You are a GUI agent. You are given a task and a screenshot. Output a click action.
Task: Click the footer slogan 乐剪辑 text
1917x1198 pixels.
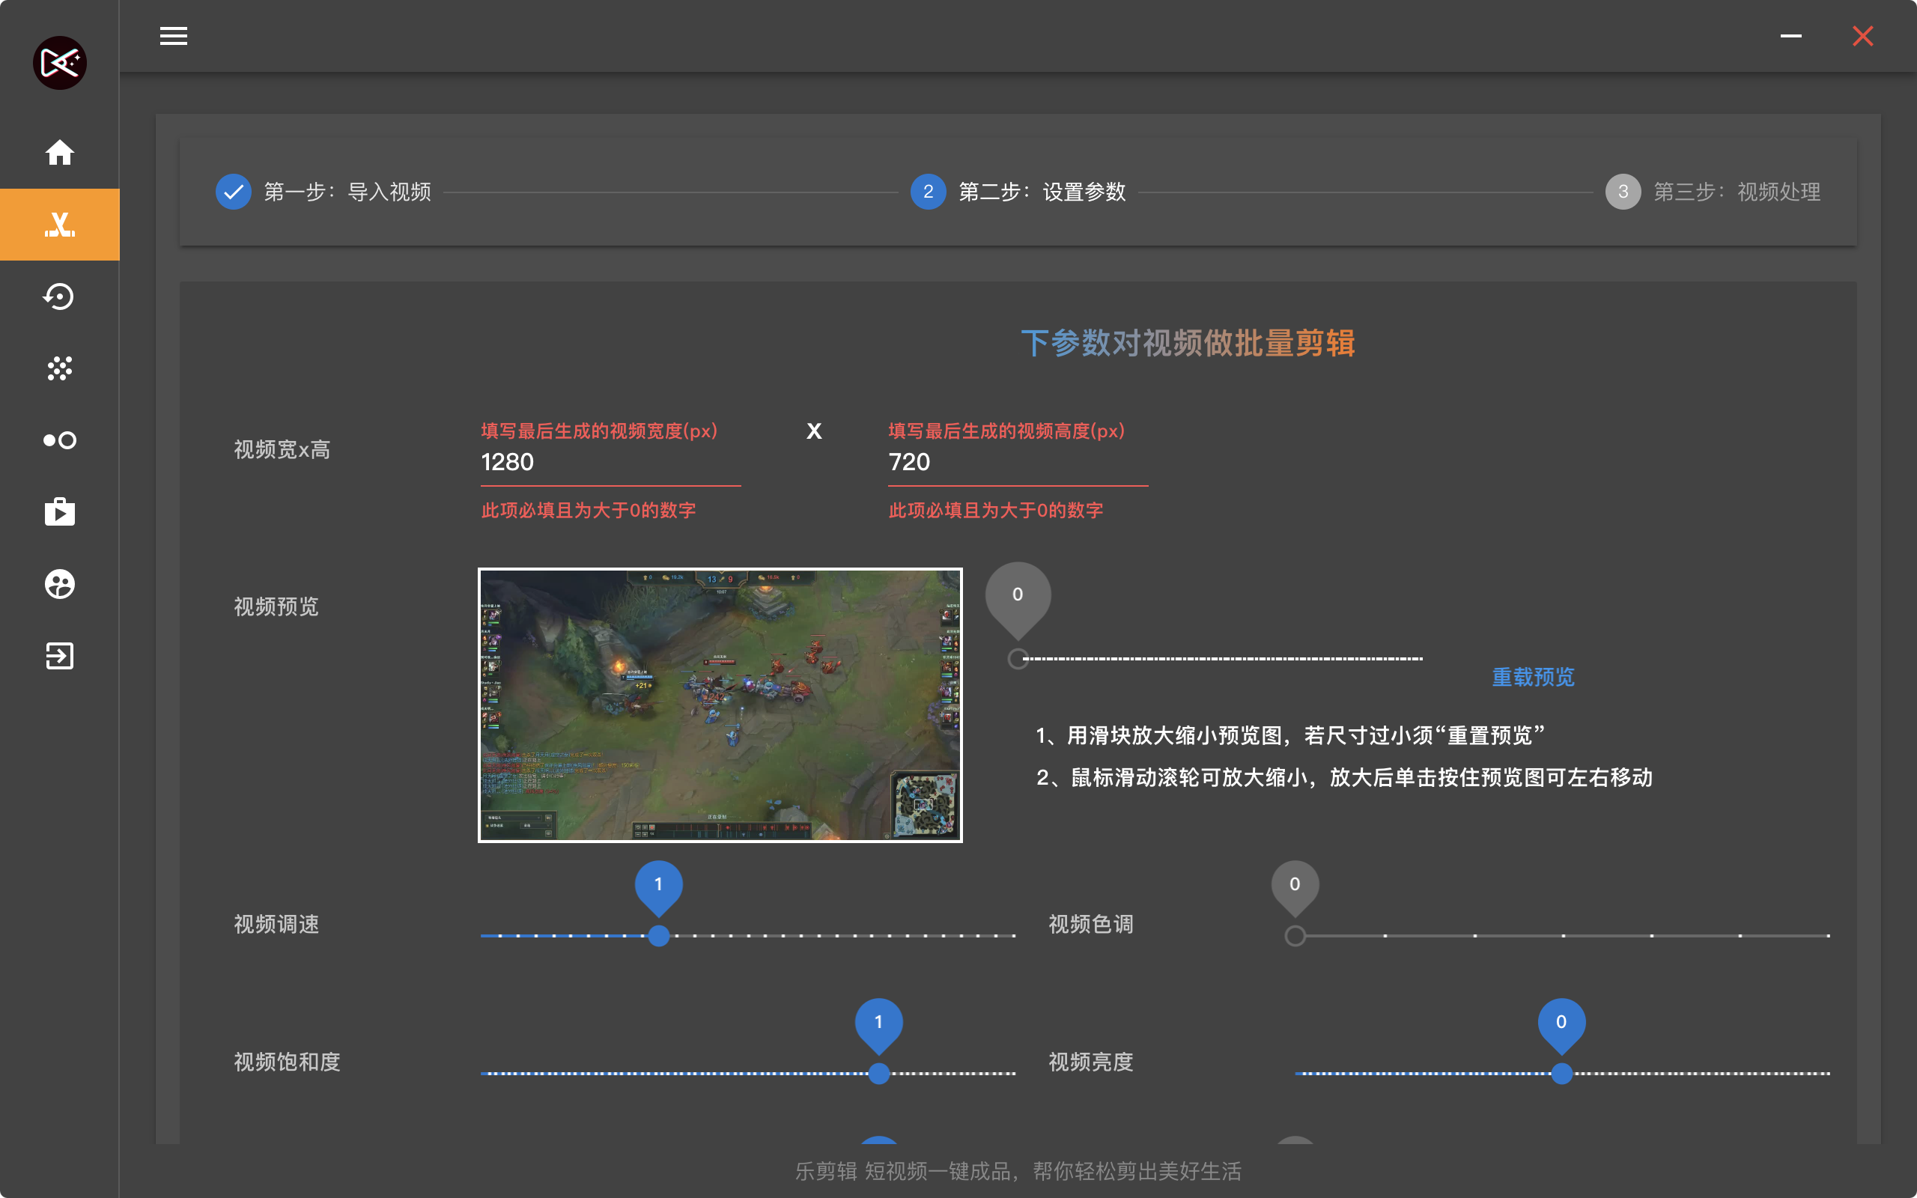point(1018,1171)
